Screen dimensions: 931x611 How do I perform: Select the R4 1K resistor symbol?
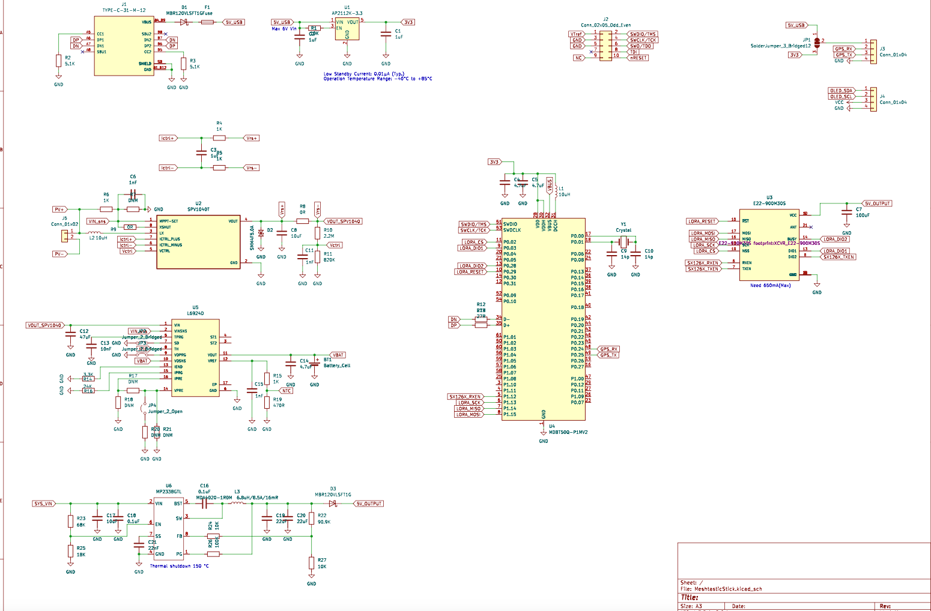(219, 138)
